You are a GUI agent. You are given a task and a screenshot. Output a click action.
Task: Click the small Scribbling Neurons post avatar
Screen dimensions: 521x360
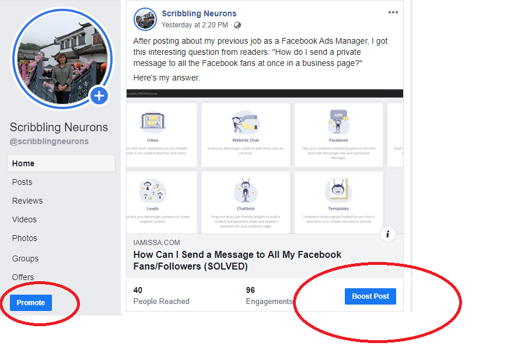pyautogui.click(x=145, y=19)
